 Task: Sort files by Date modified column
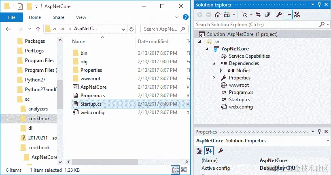click(153, 42)
